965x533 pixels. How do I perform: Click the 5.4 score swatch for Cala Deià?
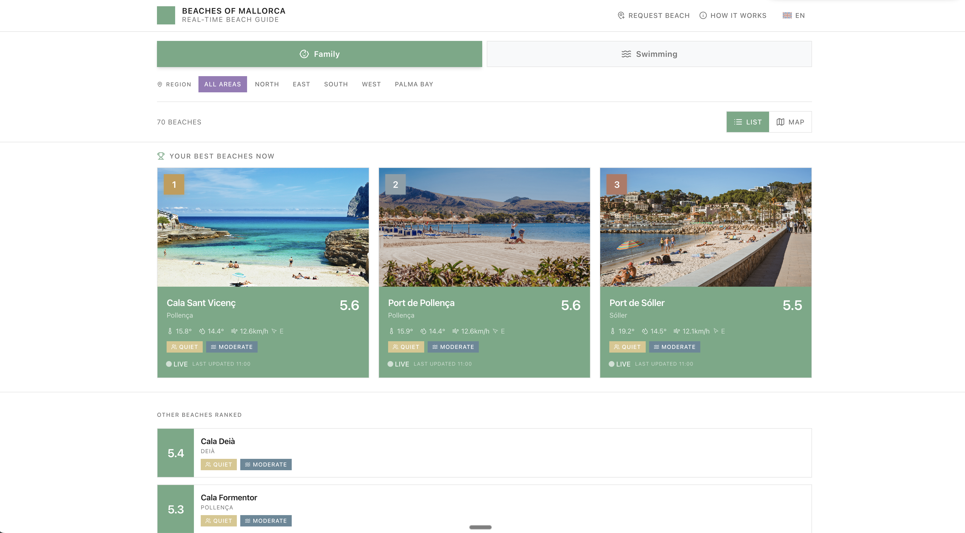[x=175, y=453]
